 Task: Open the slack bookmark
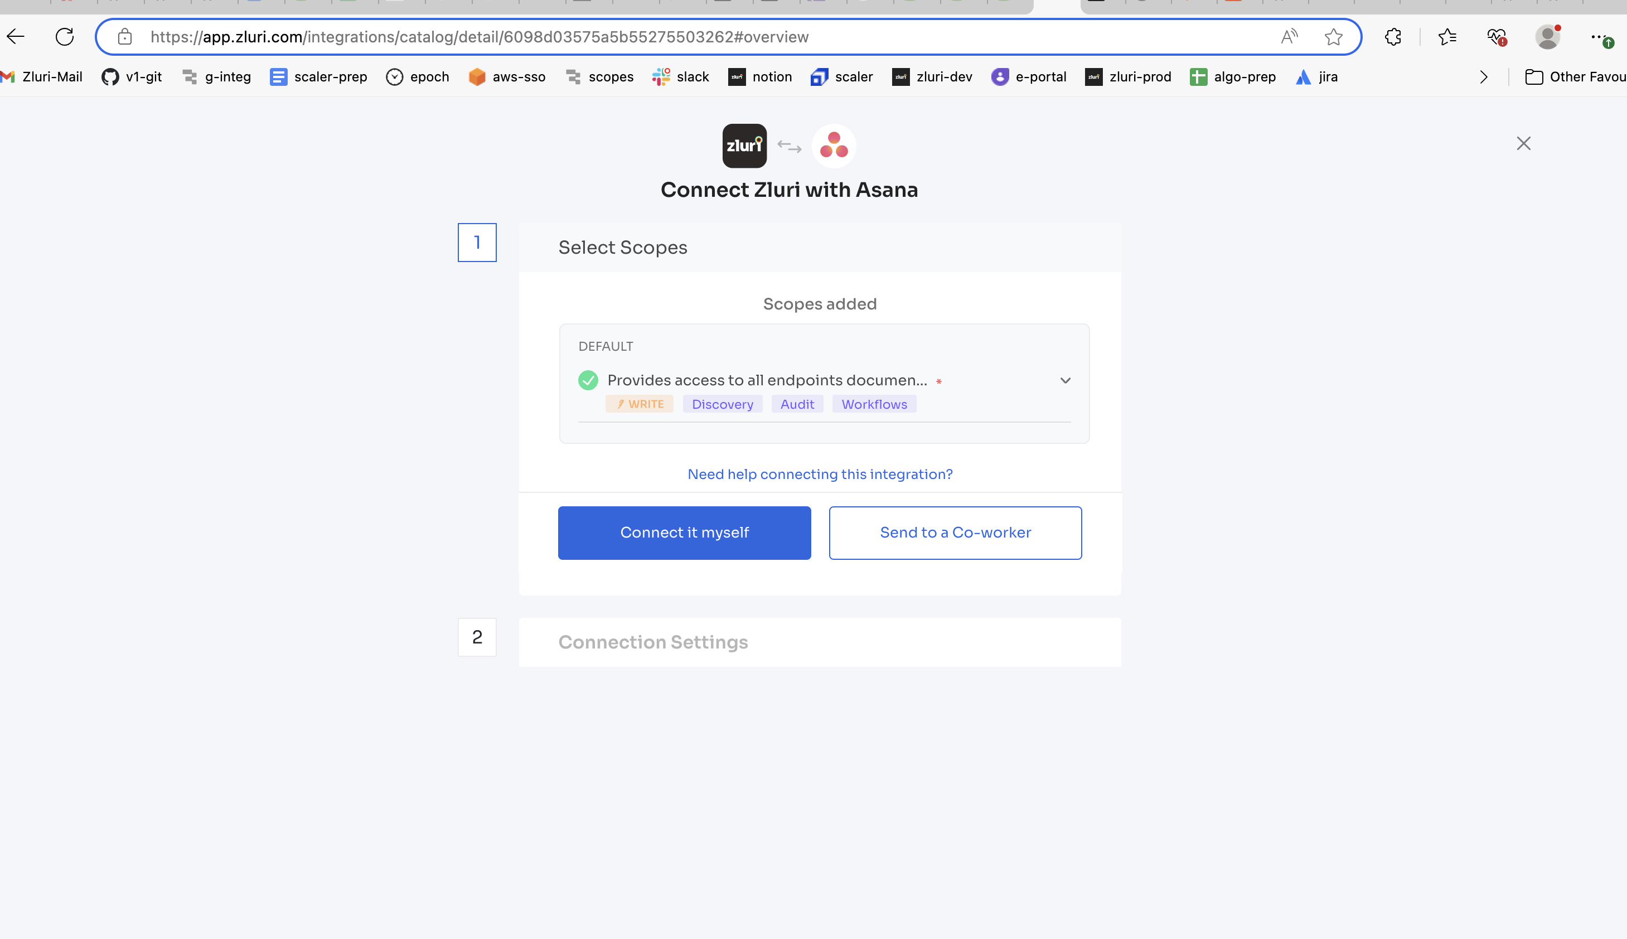tap(680, 77)
